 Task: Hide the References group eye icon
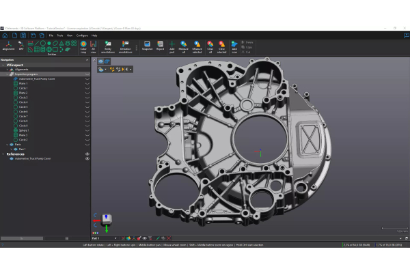(x=87, y=154)
